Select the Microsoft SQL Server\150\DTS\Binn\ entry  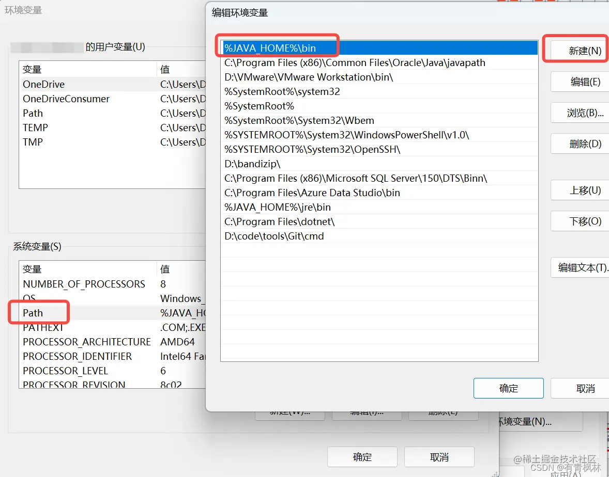(x=380, y=178)
